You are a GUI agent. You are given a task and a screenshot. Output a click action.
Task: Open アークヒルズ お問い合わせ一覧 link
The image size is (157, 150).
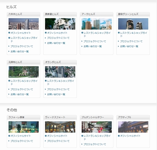[x=93, y=46]
